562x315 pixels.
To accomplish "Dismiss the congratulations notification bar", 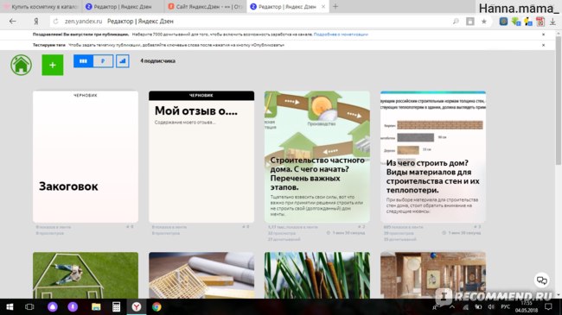I will click(x=543, y=35).
